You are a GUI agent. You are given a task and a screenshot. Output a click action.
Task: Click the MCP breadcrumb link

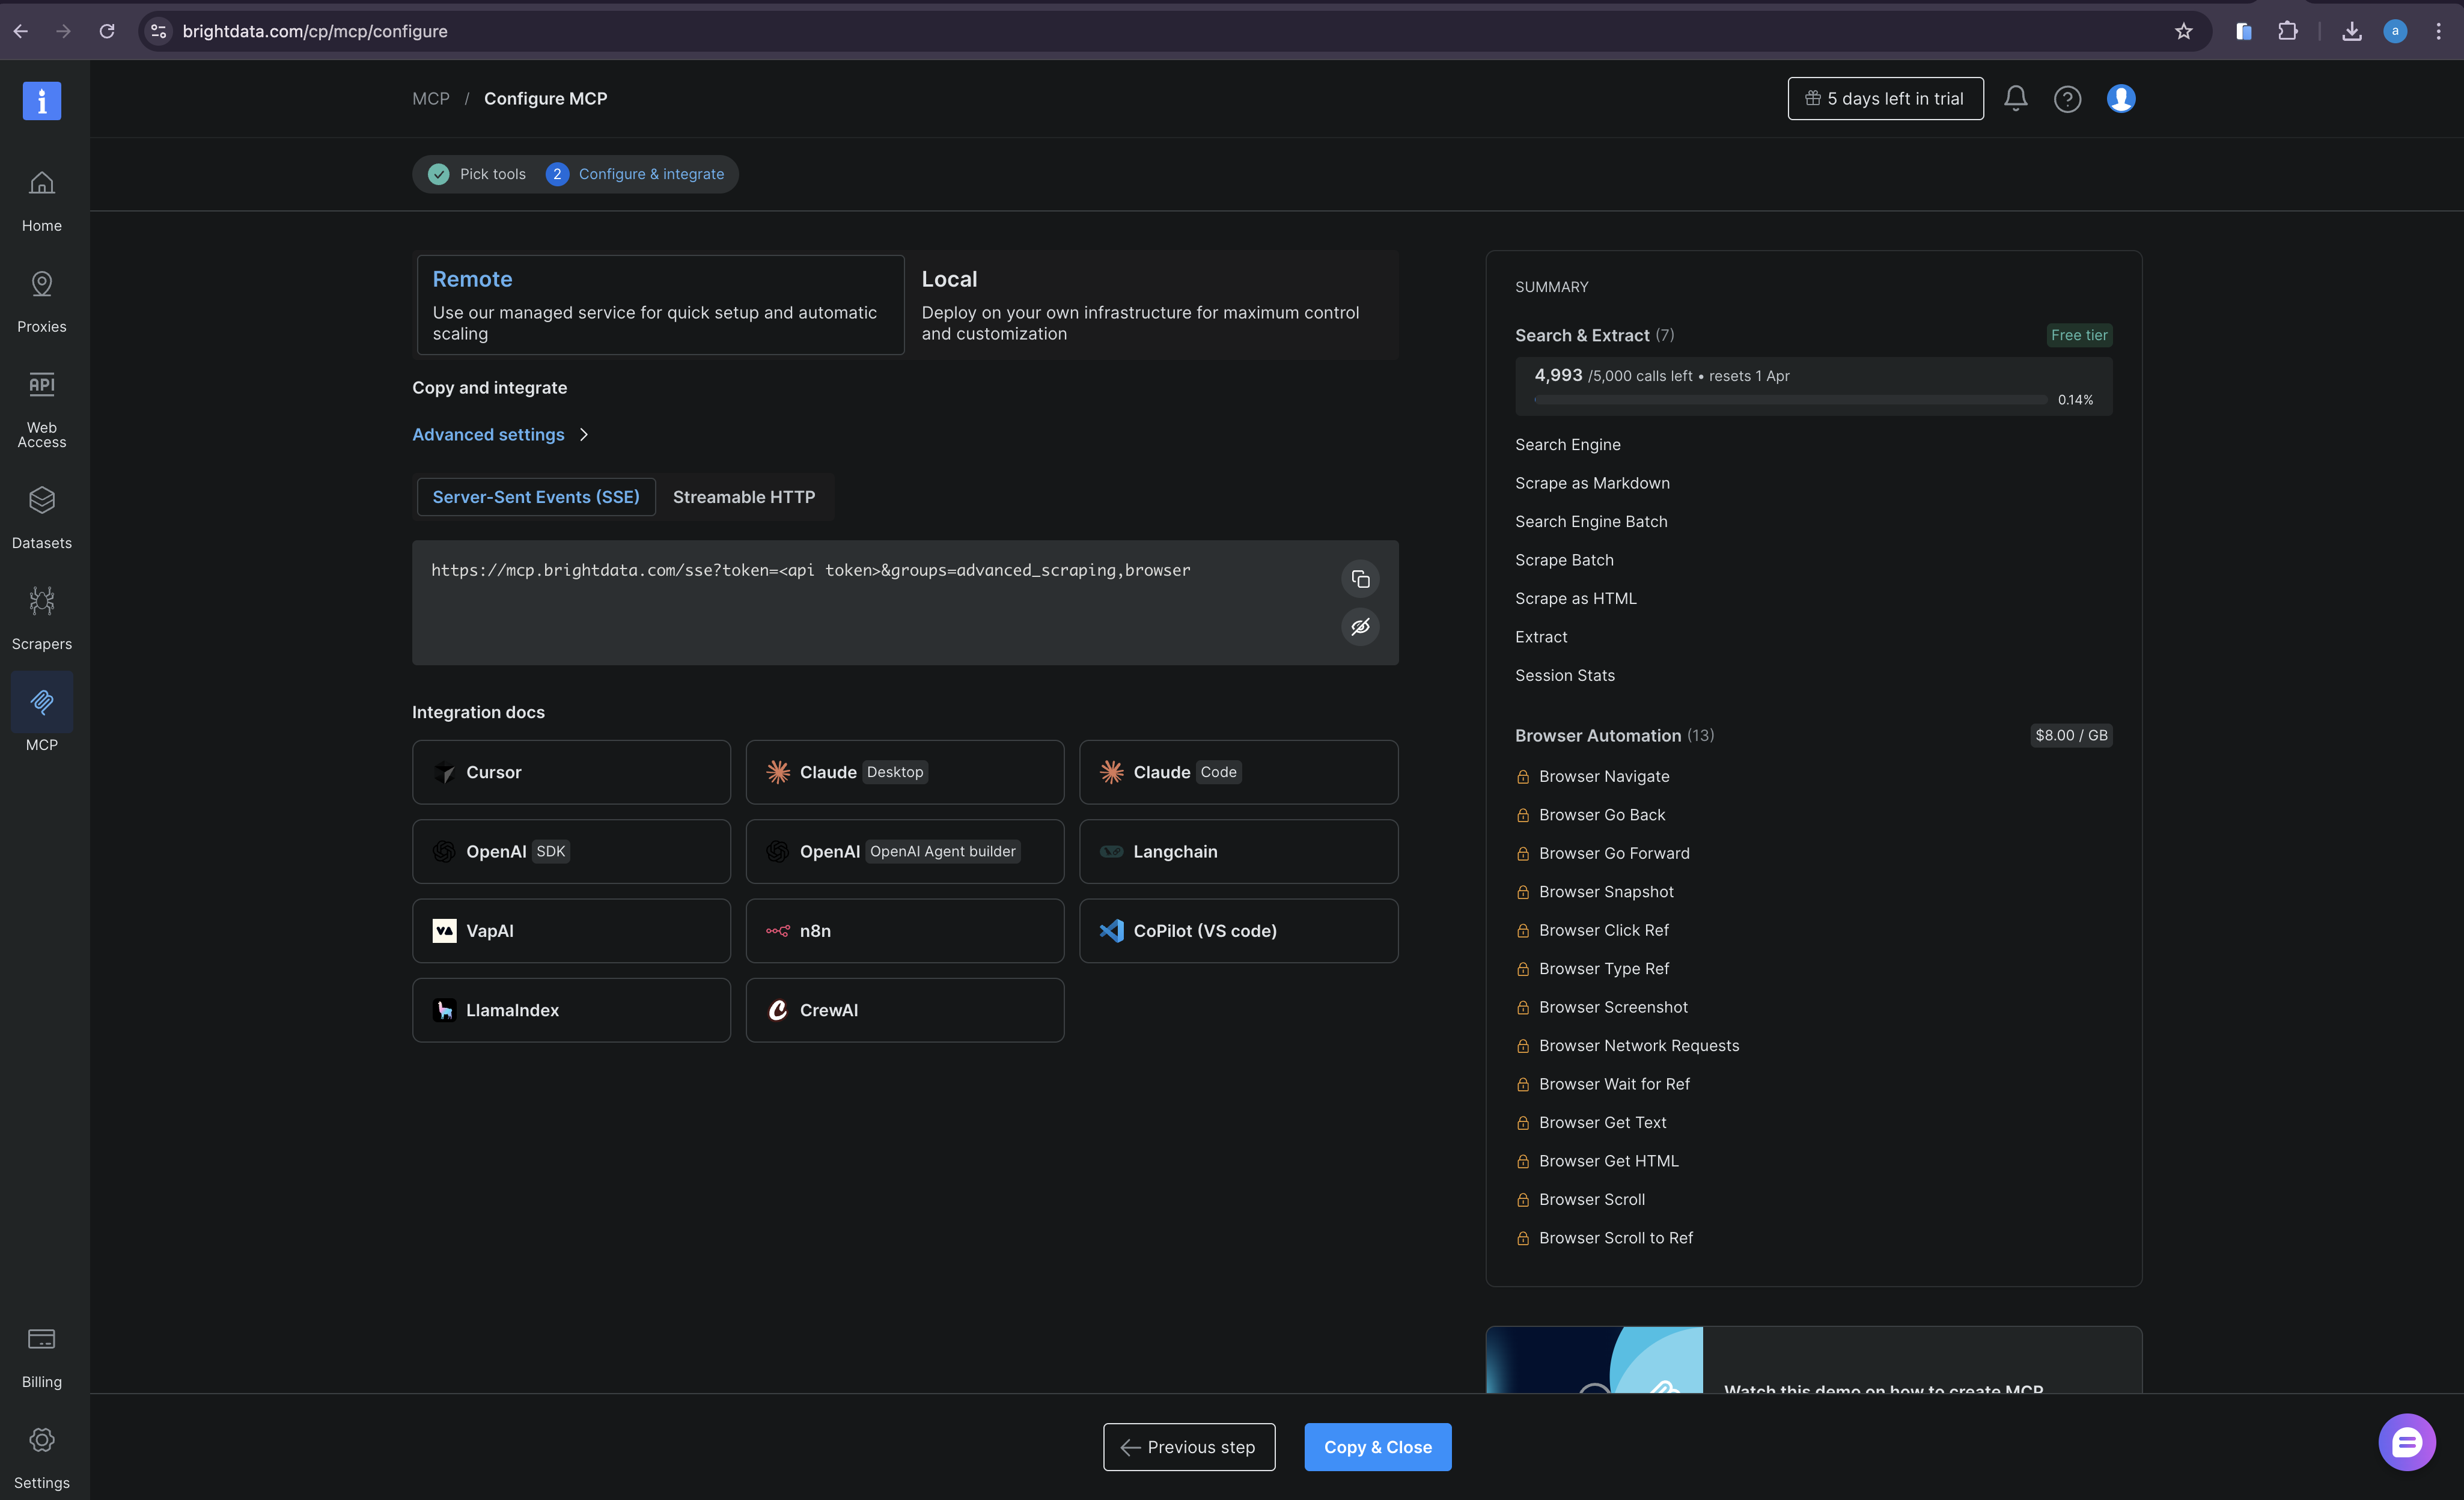(431, 98)
